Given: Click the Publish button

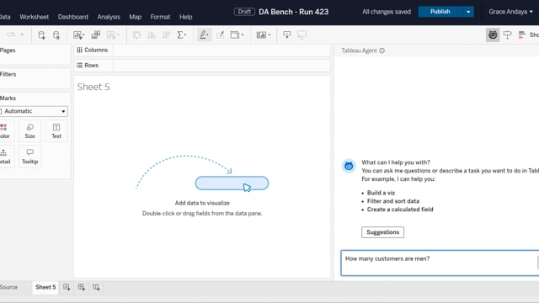Looking at the screenshot, I should (440, 12).
